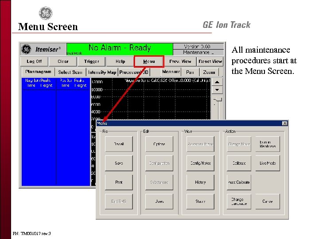The image size is (319, 239).
Task: Click the GE logo in the Itemiser header
Action: point(27,49)
